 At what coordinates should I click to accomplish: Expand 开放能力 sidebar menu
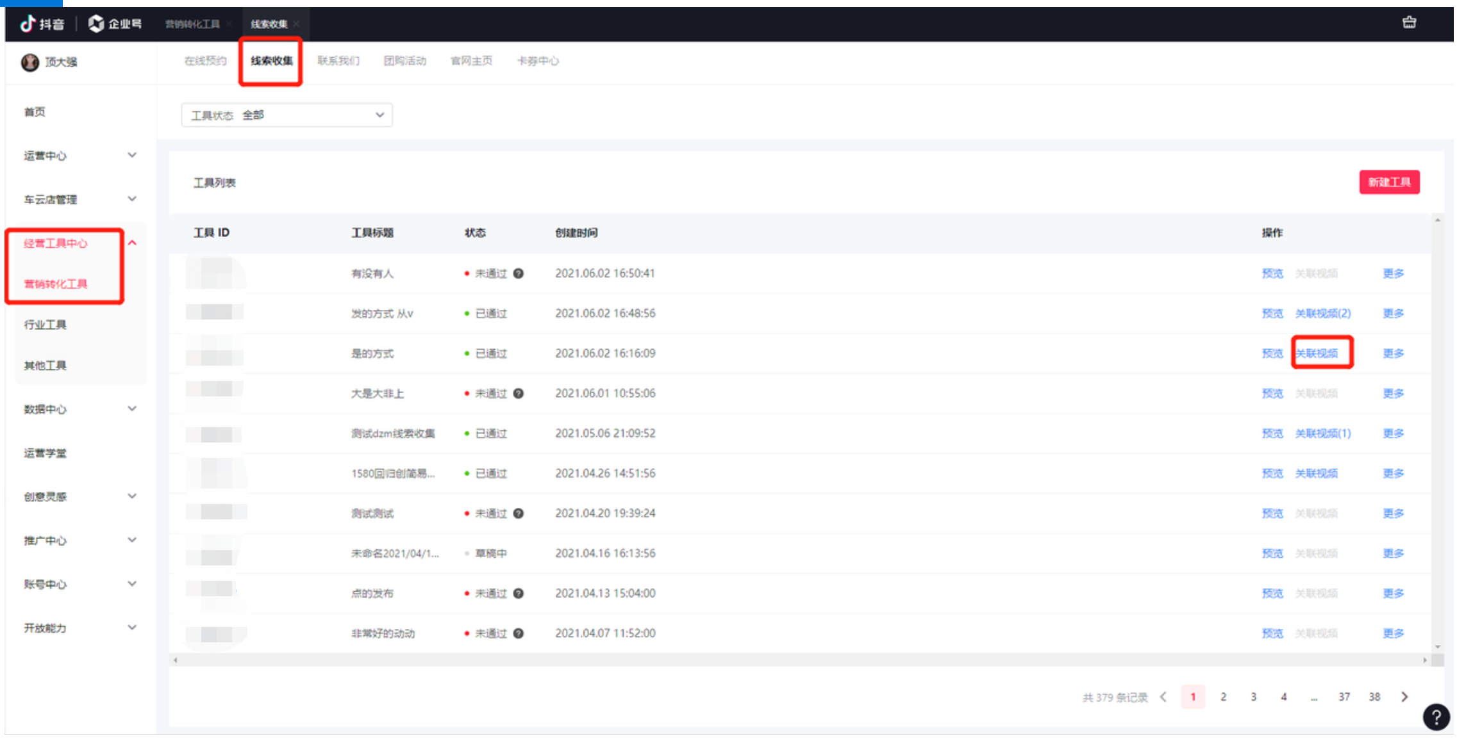[x=132, y=628]
